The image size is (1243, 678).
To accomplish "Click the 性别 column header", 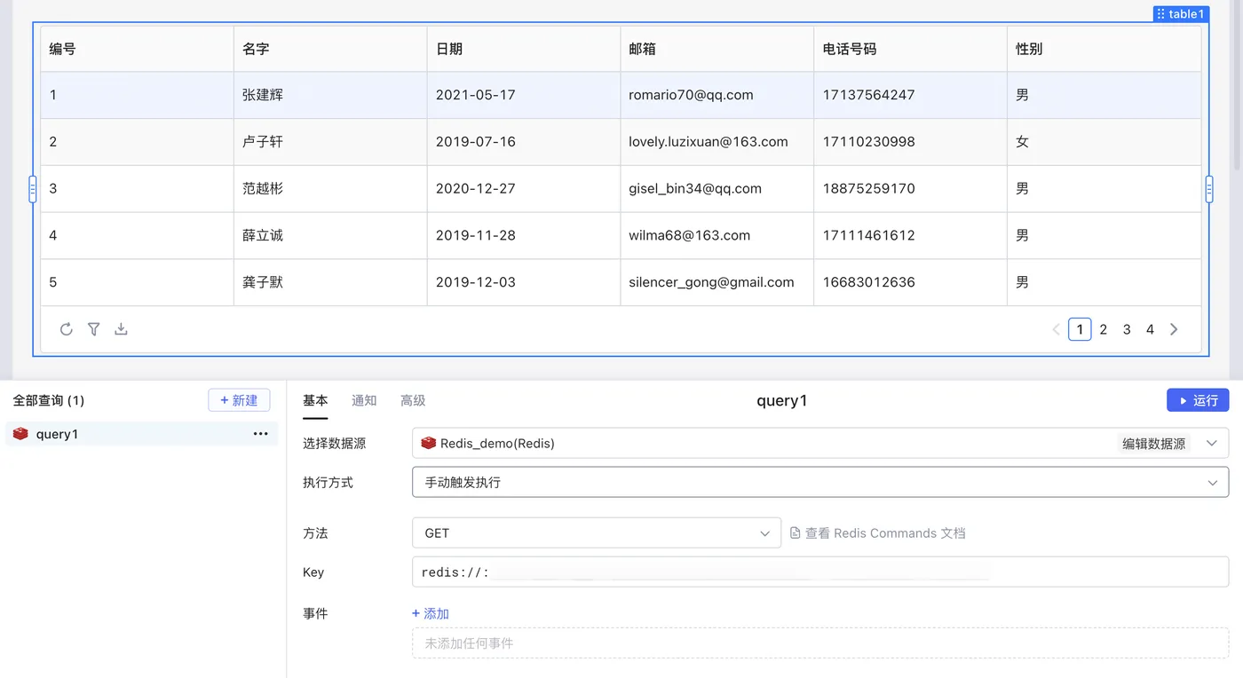I will [1104, 49].
